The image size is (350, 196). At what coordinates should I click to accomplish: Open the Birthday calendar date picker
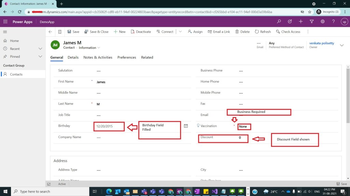186,126
